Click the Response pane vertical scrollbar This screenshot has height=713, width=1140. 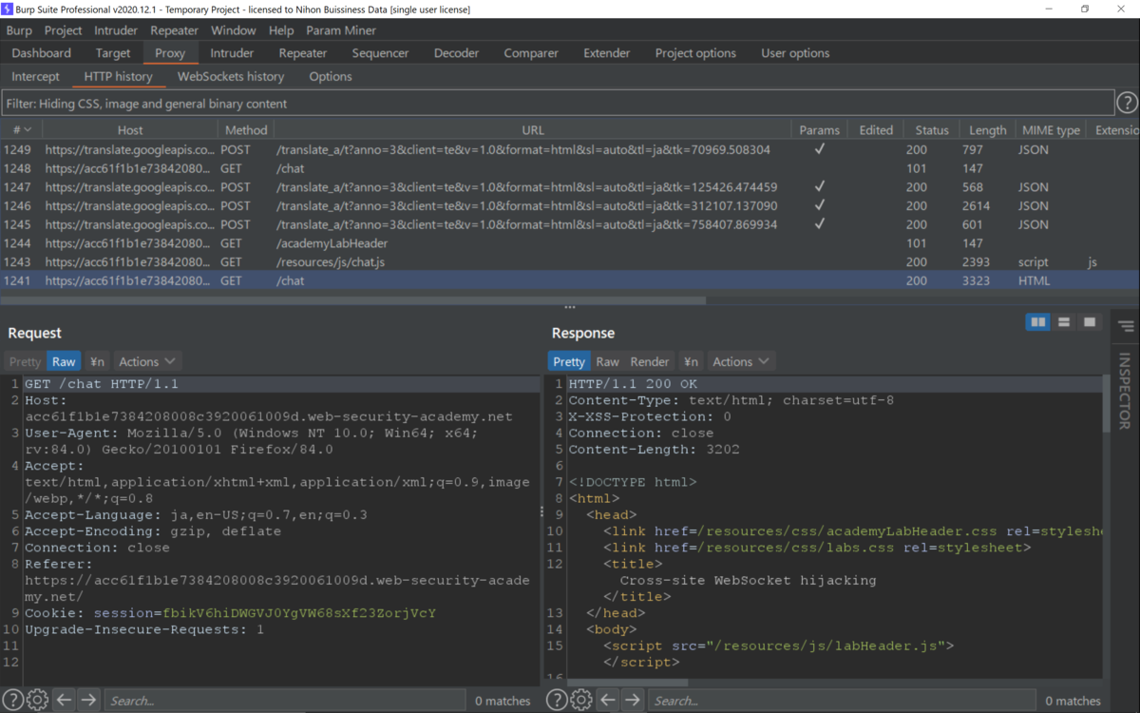coord(1104,402)
